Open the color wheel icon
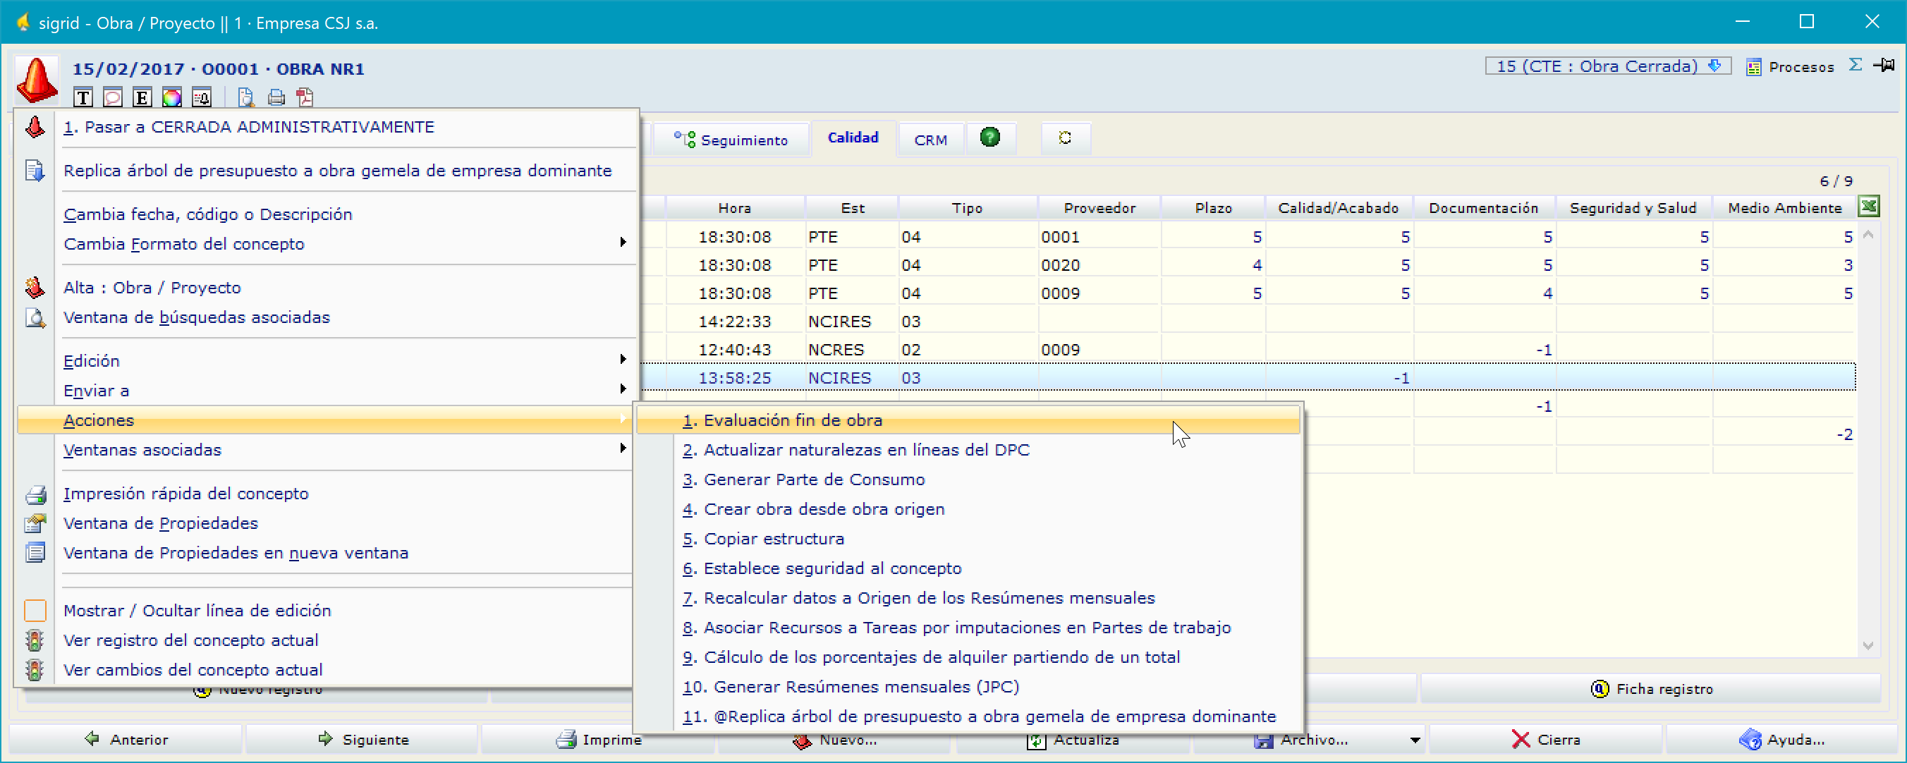Viewport: 1907px width, 763px height. 172,97
